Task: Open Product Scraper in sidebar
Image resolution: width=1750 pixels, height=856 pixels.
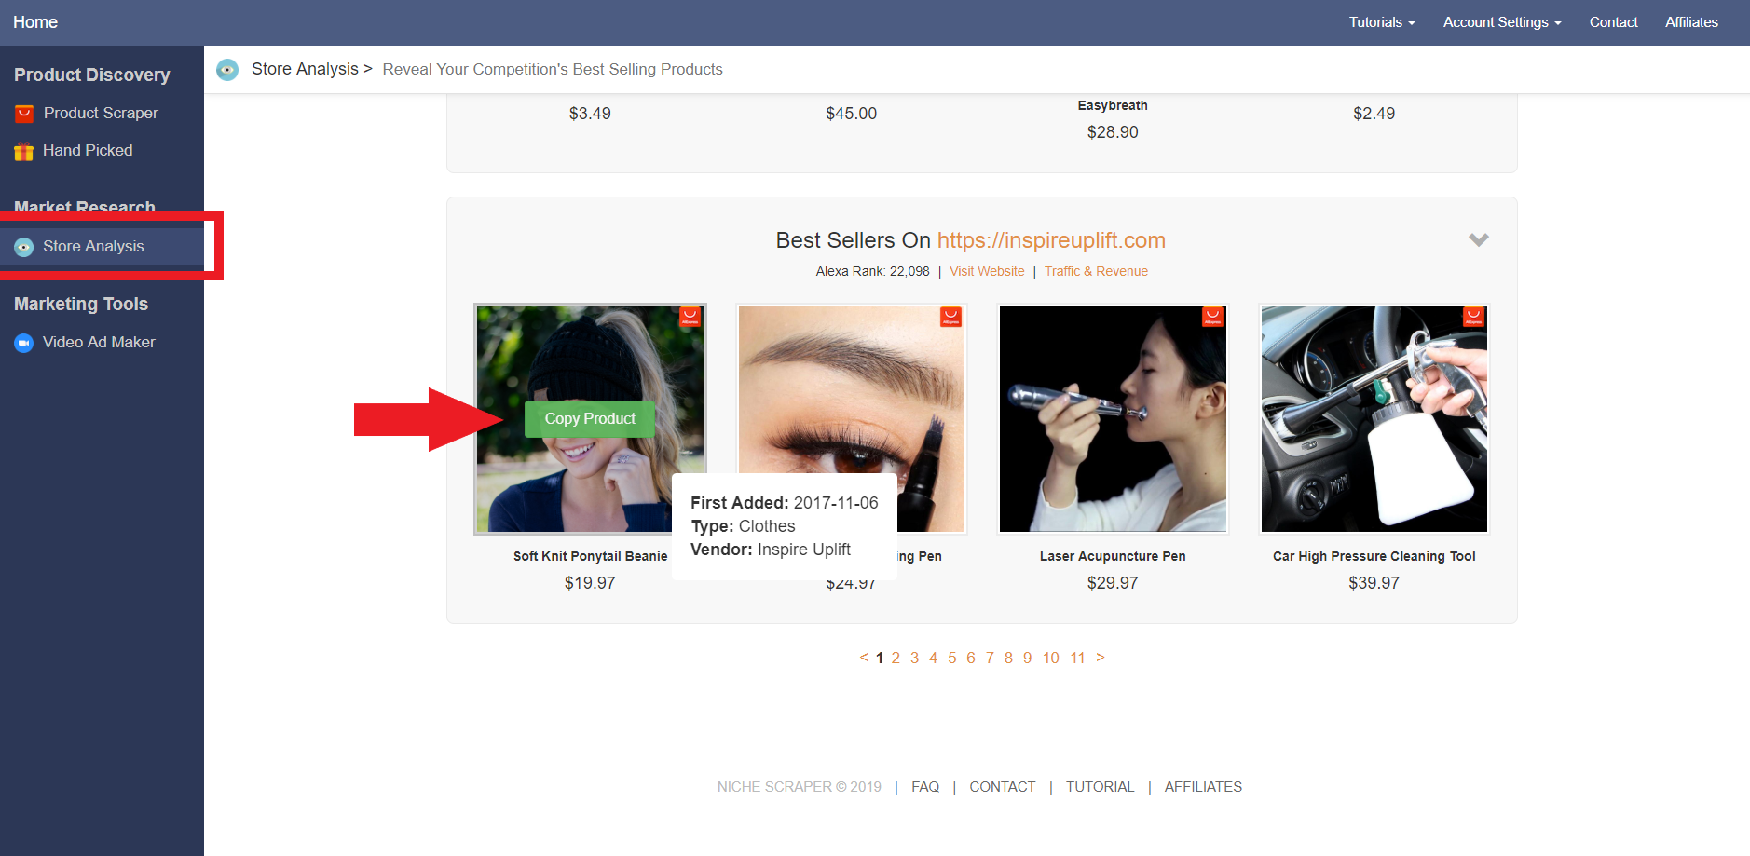Action: (x=101, y=113)
